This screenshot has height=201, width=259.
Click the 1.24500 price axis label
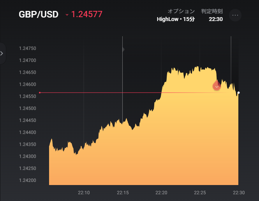pos(28,108)
